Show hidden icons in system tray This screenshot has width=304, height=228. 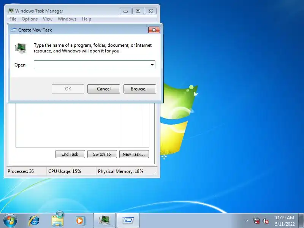(247, 221)
